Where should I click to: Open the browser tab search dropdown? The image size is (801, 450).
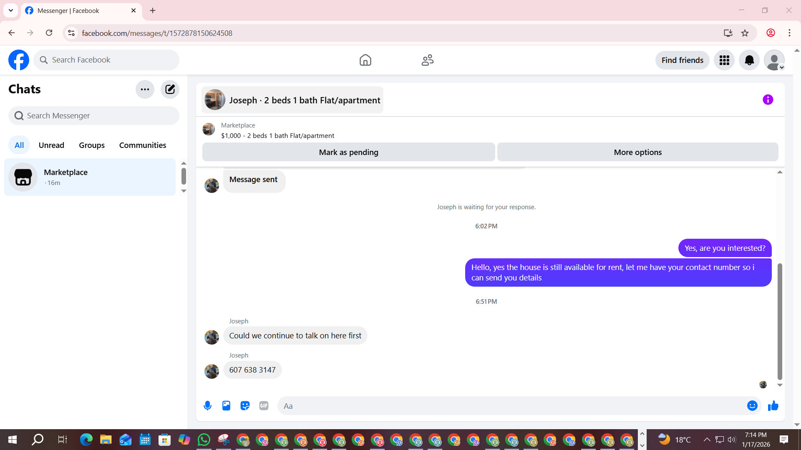point(11,10)
